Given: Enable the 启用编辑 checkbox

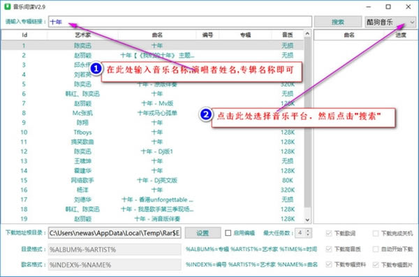Looking at the screenshot, I should (x=228, y=233).
